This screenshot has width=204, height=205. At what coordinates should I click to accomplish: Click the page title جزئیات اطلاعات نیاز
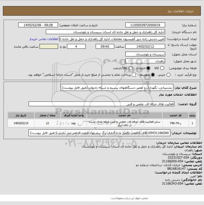coord(181,11)
